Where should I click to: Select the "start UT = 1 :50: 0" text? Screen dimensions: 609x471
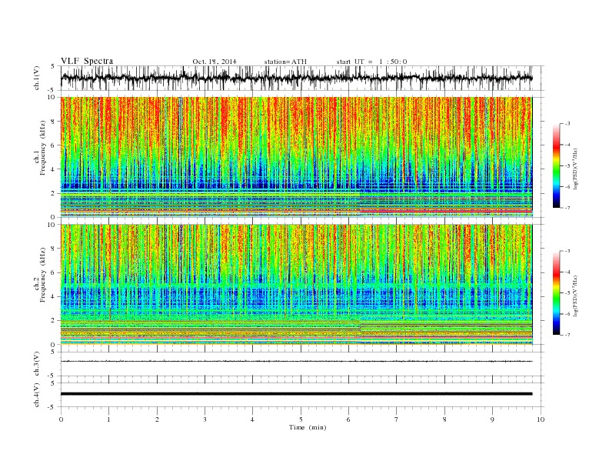[x=371, y=62]
